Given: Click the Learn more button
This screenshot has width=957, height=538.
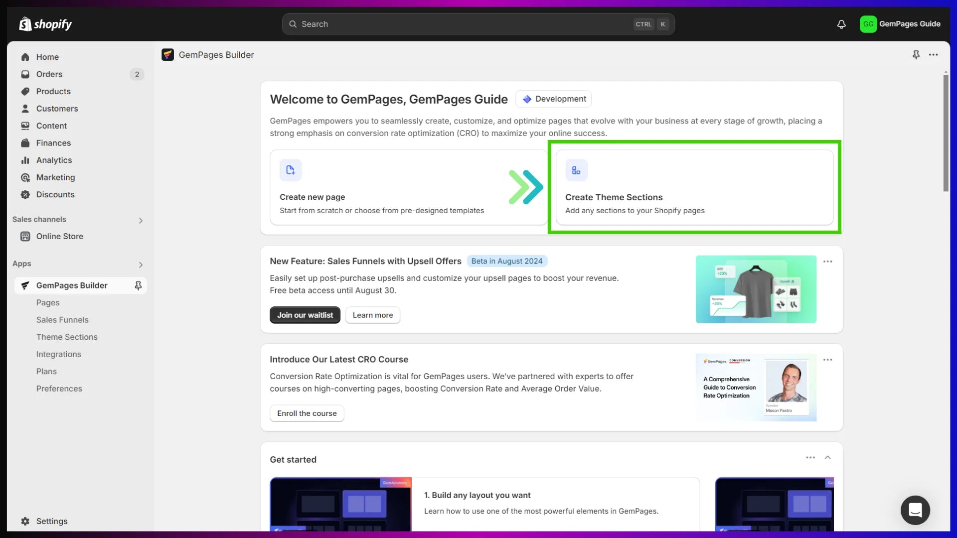Looking at the screenshot, I should click(373, 315).
